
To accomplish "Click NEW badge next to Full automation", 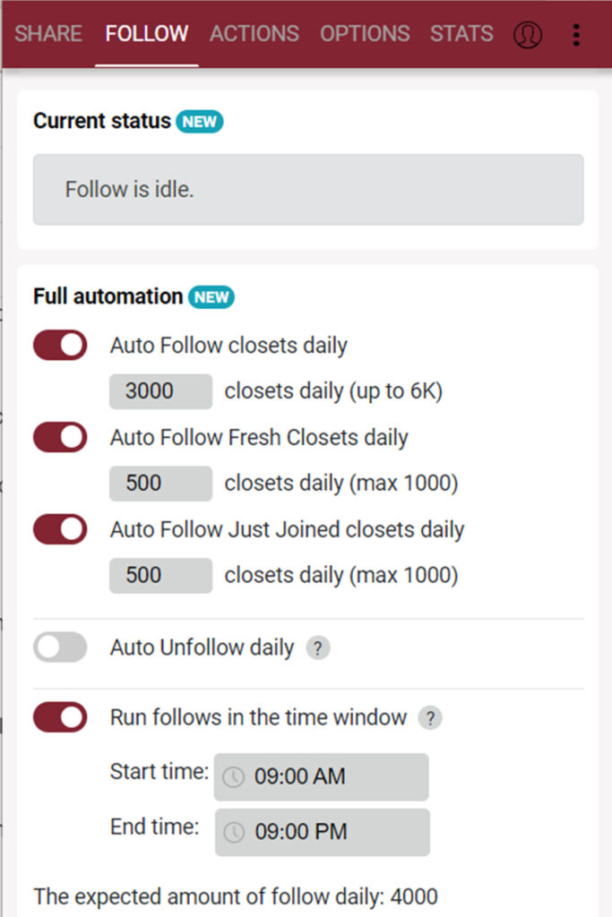I will (x=211, y=297).
